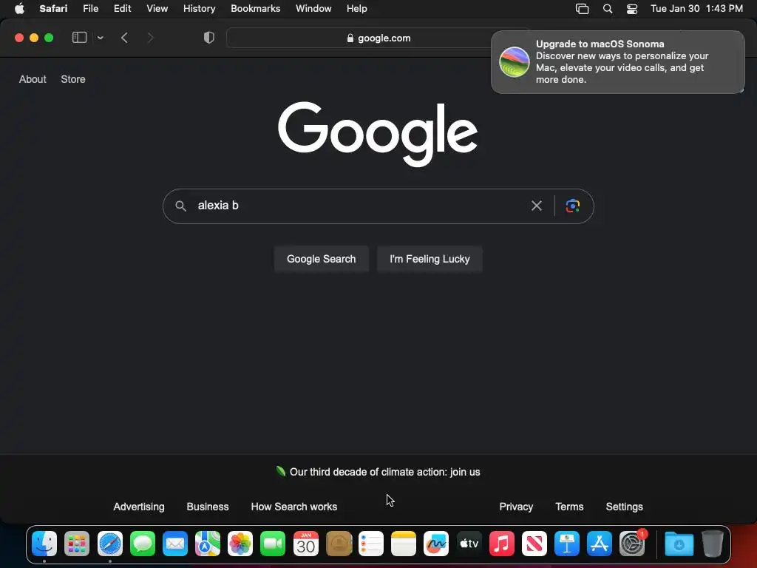
Task: Open the Edit menu
Action: pos(122,9)
